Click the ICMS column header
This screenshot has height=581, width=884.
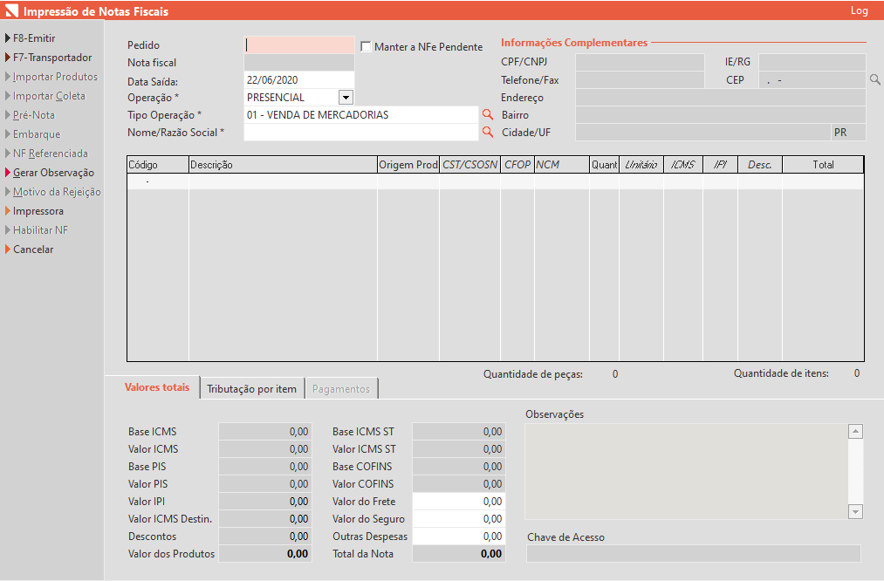[683, 165]
